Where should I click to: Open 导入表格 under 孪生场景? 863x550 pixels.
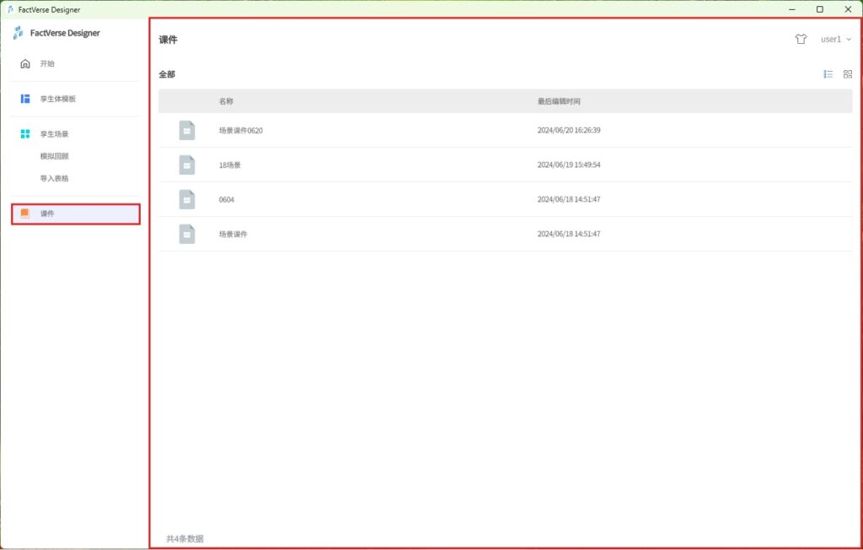click(54, 178)
